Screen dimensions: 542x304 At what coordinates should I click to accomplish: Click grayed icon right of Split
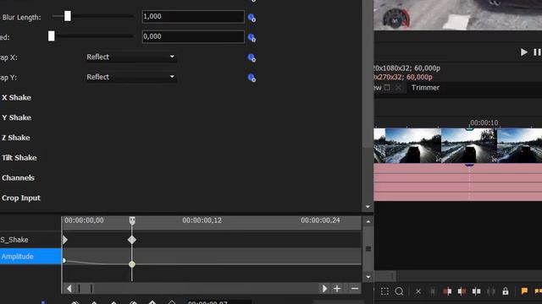[491, 291]
